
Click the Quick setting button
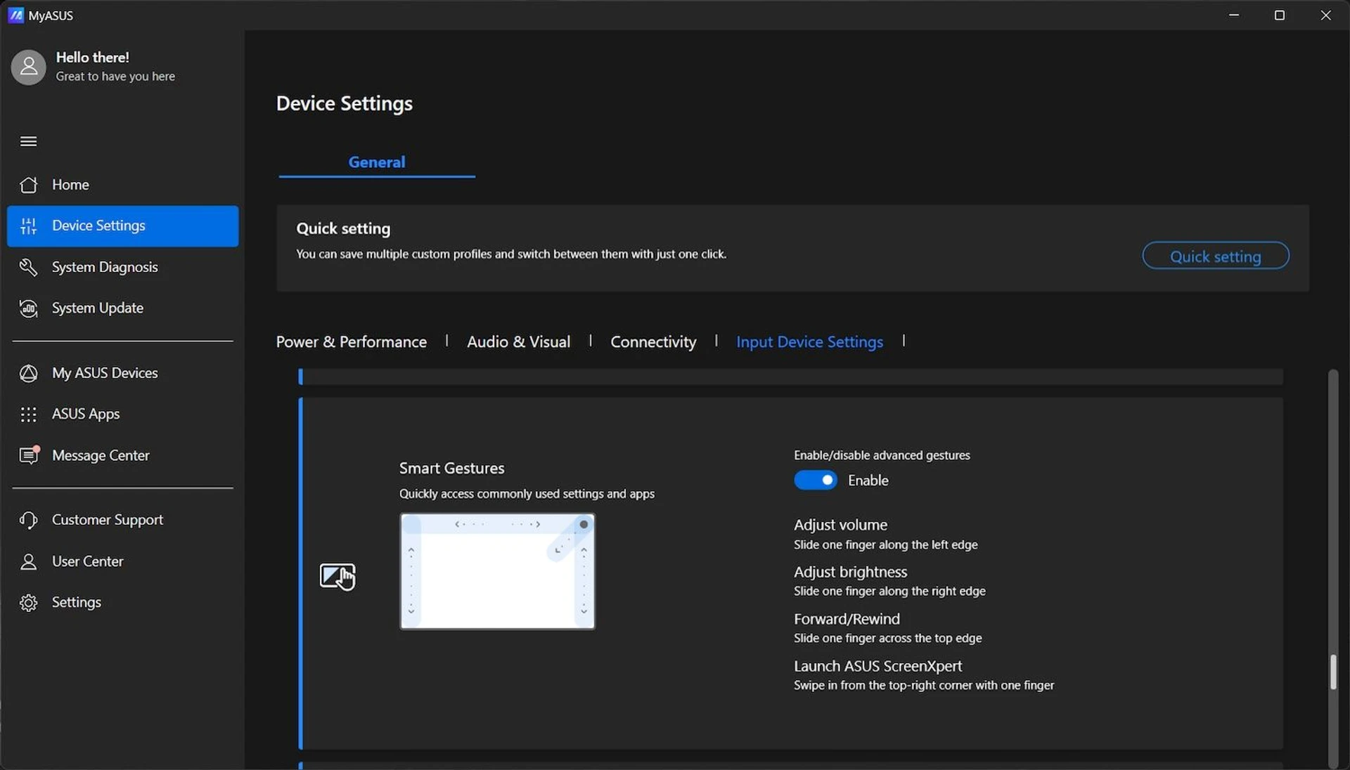tap(1216, 256)
